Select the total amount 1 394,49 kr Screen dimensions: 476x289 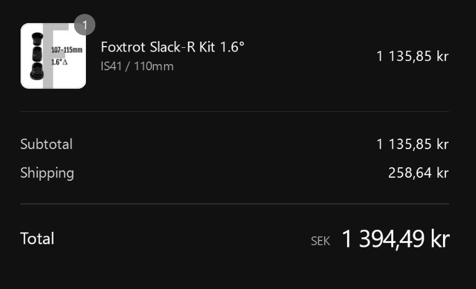pos(395,239)
